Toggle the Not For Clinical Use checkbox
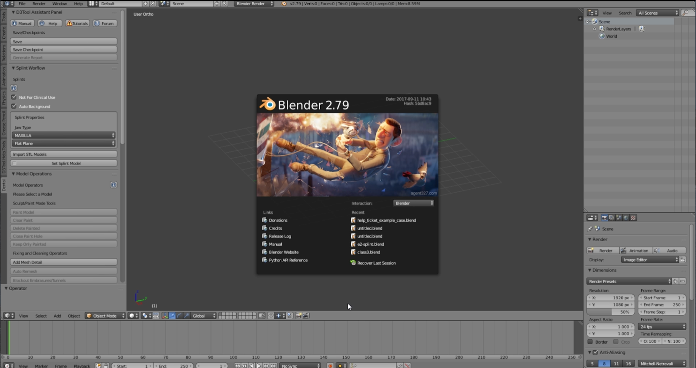This screenshot has width=696, height=368. click(14, 97)
